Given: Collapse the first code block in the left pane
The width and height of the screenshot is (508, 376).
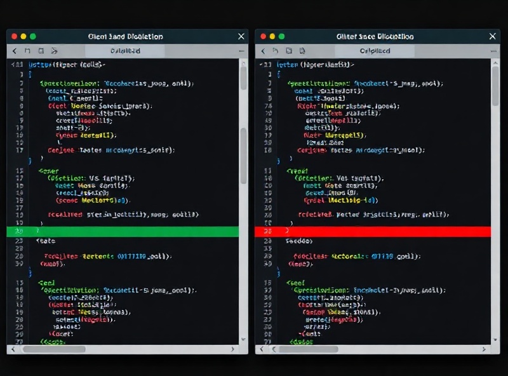Looking at the screenshot, I should click(x=12, y=65).
